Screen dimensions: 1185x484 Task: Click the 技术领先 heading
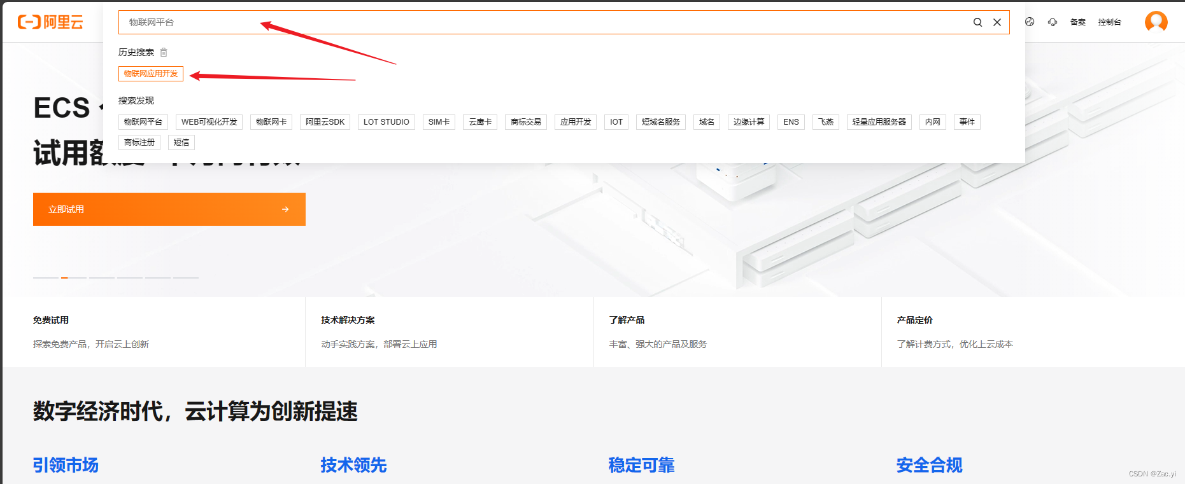coord(353,466)
